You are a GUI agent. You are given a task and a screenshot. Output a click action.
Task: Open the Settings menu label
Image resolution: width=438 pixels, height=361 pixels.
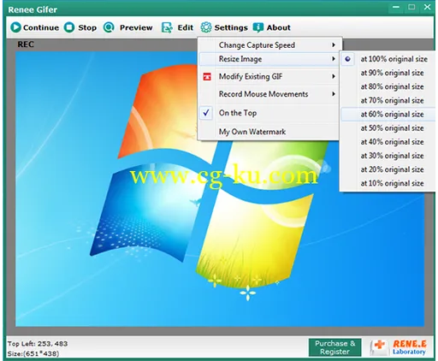click(231, 27)
